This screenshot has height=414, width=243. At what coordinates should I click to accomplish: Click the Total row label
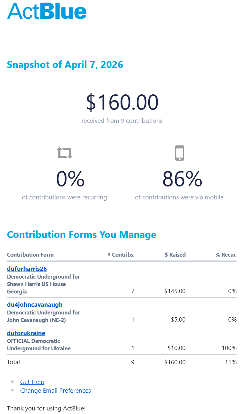(x=14, y=362)
